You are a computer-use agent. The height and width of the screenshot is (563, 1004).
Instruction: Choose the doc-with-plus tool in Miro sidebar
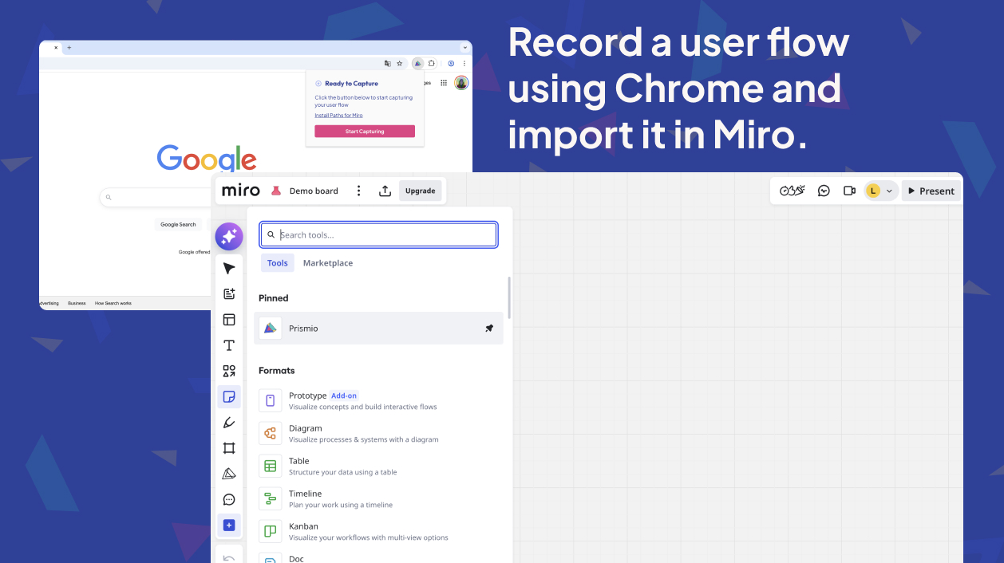click(x=229, y=293)
